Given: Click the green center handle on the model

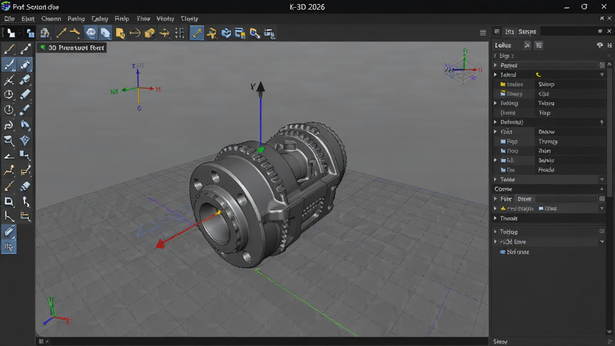Looking at the screenshot, I should (261, 150).
